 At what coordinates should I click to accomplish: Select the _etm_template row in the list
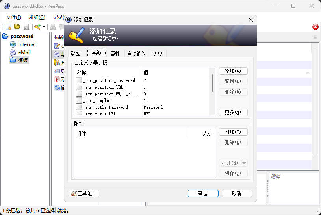[x=98, y=100]
